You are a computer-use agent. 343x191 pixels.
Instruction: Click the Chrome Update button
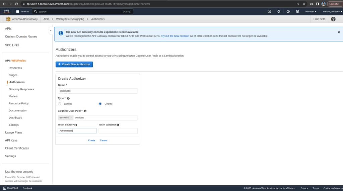point(334,4)
